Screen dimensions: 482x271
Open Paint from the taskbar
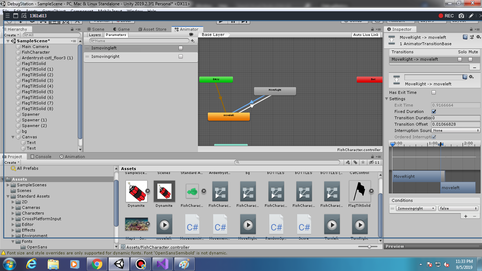point(185,264)
